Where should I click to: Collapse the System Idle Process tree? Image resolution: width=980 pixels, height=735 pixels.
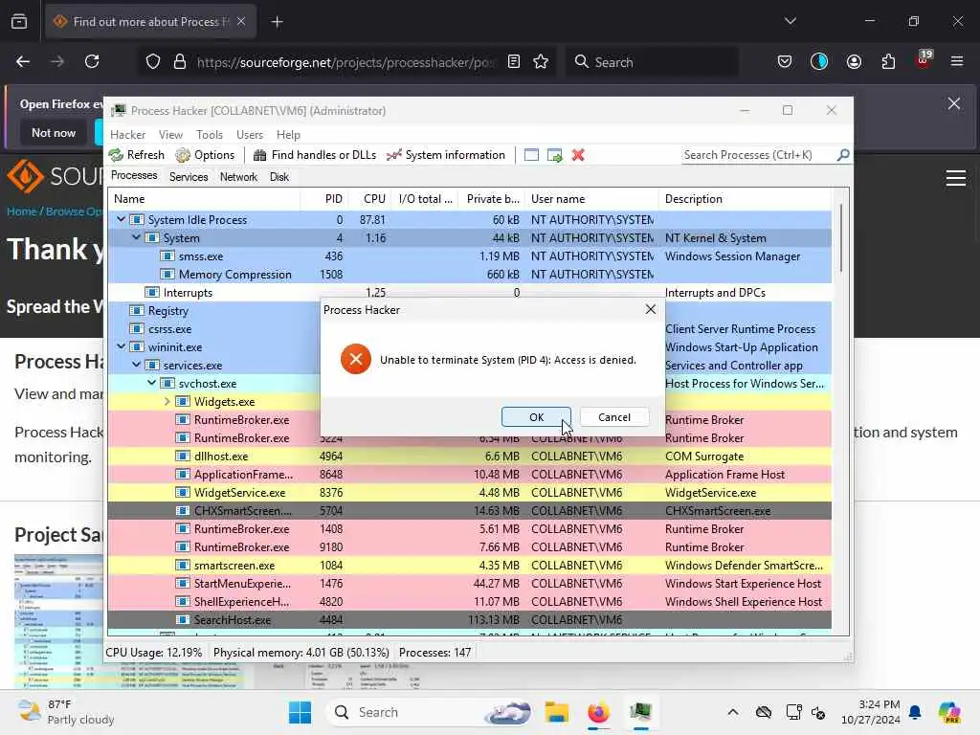[x=121, y=219]
